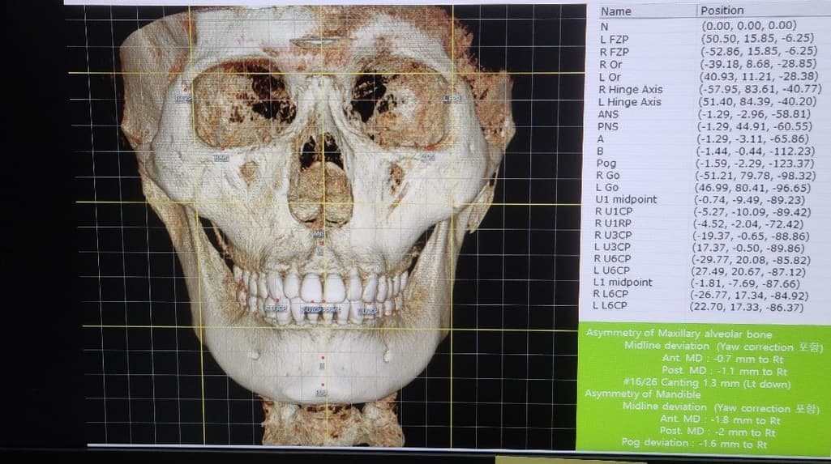Select the U1 midpoint row
Viewport: 831px width, 464px height.
tap(626, 199)
